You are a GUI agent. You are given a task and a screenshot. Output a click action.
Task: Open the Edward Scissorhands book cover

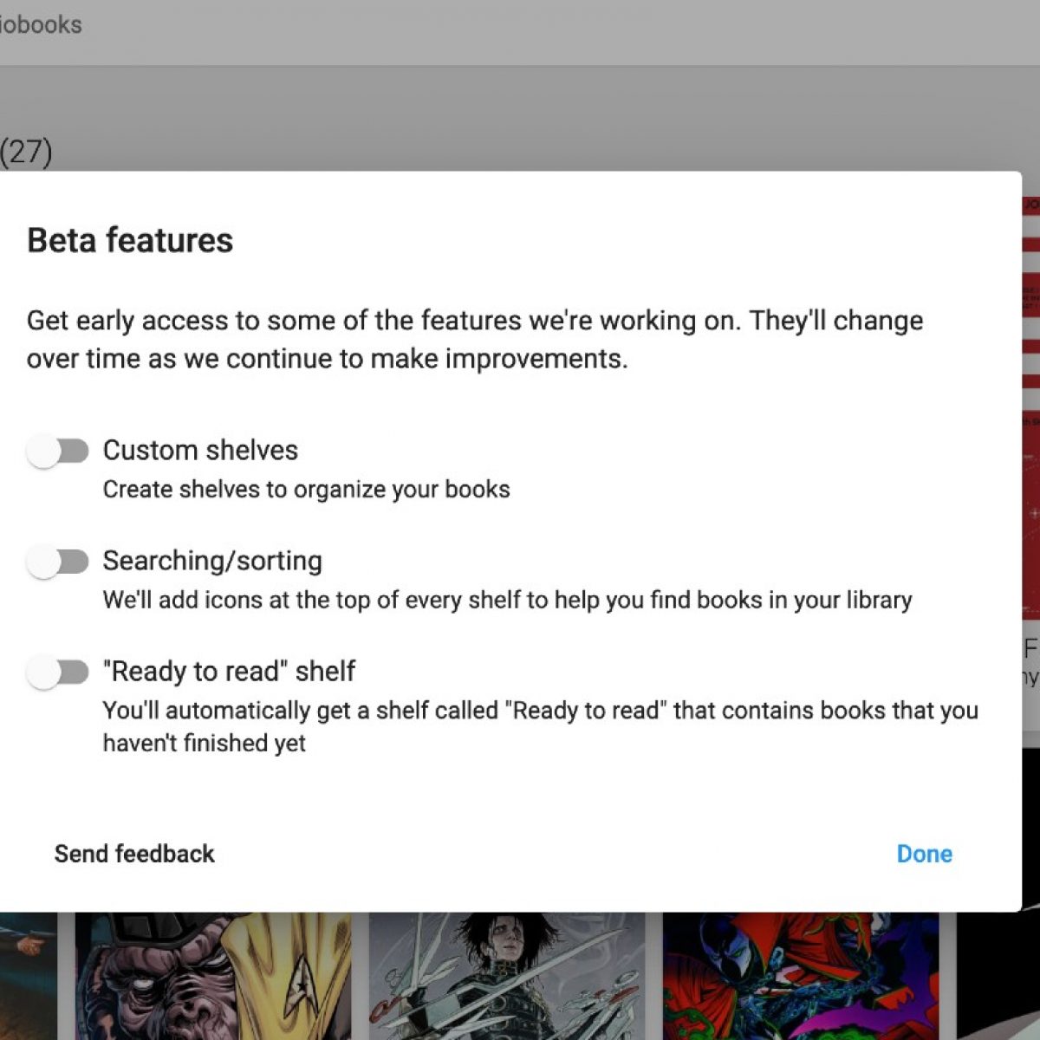coord(506,975)
